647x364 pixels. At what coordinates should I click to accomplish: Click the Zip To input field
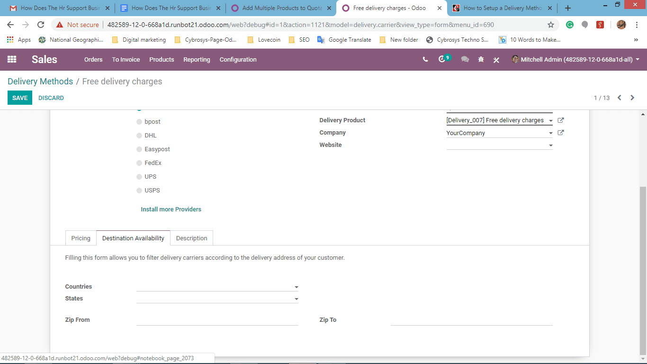[472, 320]
